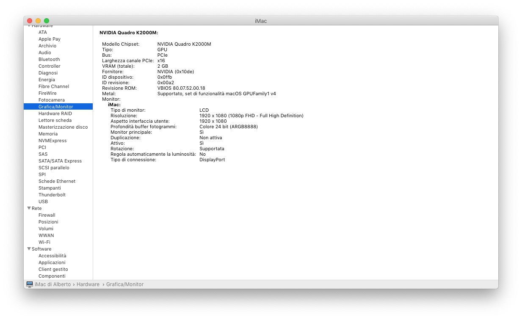This screenshot has height=320, width=522.
Task: Select Posizioni under Rete
Action: click(48, 222)
